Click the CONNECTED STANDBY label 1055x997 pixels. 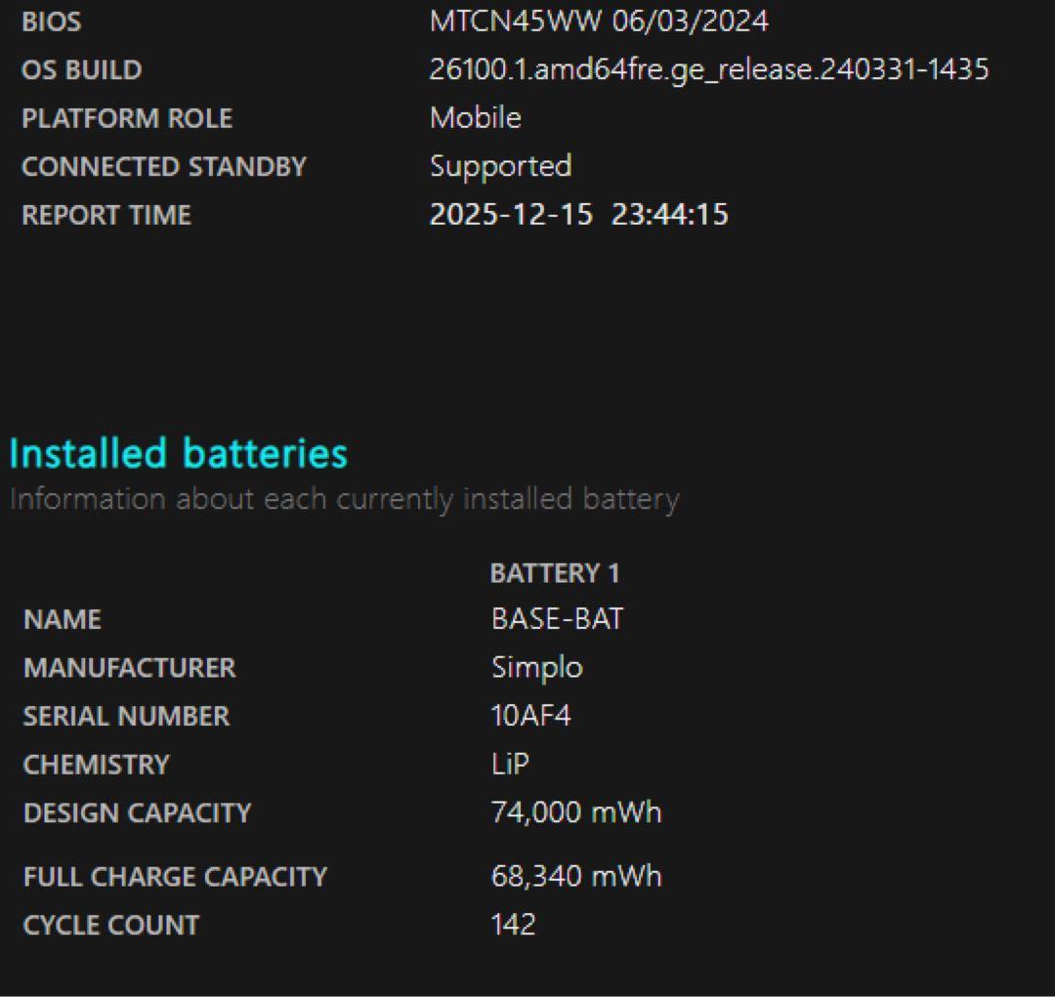pos(163,167)
